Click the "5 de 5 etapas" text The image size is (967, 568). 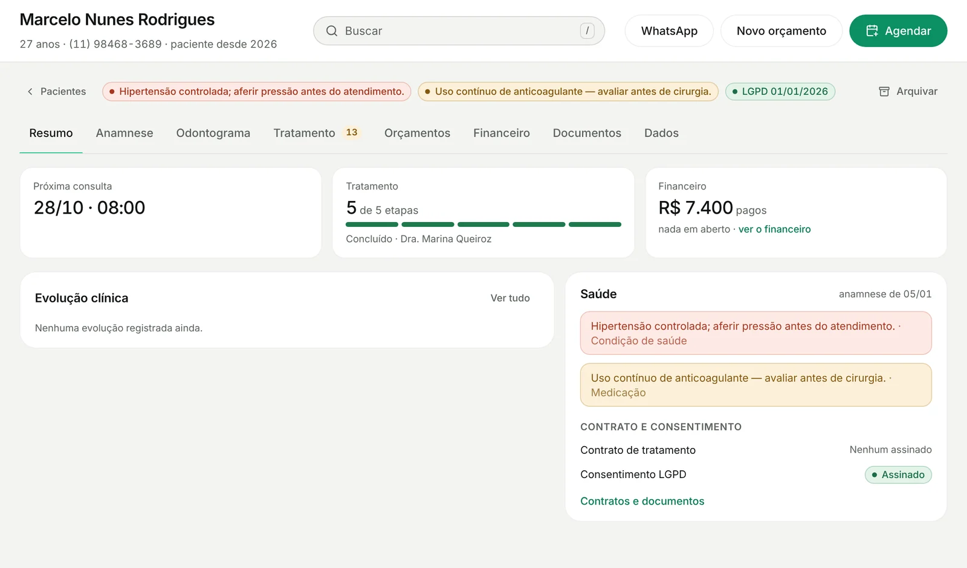382,208
